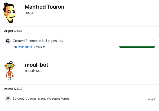Image resolution: width=159 pixels, height=111 pixels.
Task: Select the first August 9, 2020 date header
Action: tap(13, 31)
